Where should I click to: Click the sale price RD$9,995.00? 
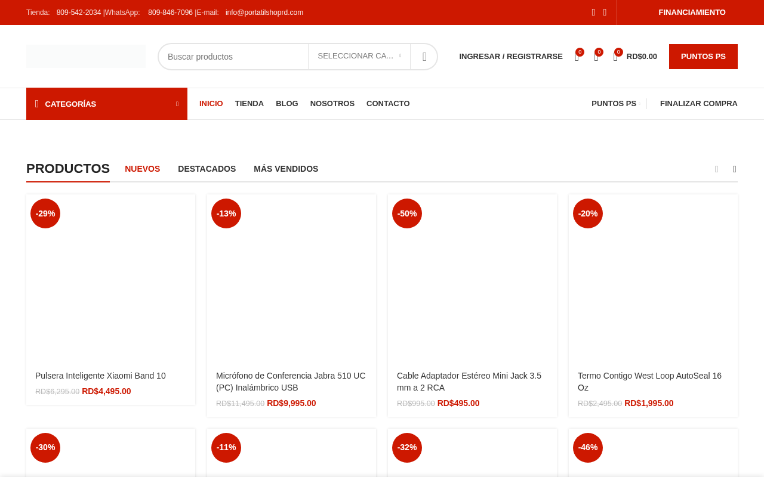[291, 404]
